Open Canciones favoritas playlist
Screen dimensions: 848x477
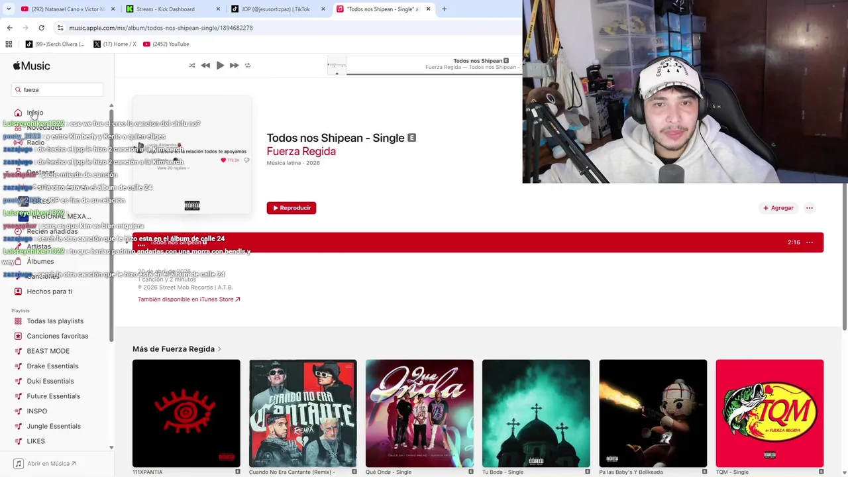point(58,336)
